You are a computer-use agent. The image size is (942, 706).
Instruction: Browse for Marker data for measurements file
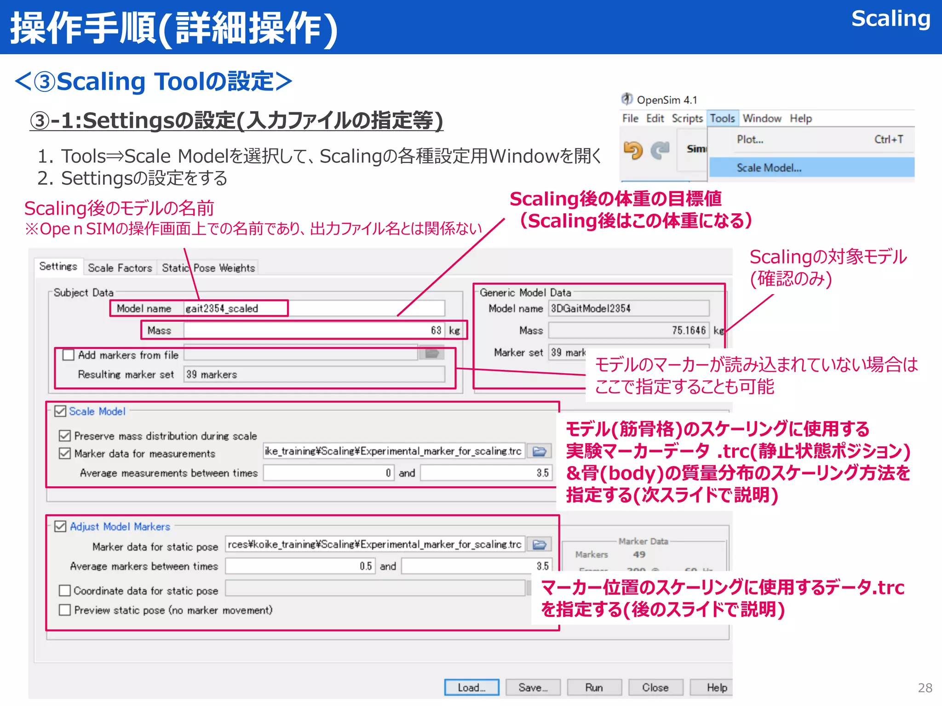tap(539, 451)
